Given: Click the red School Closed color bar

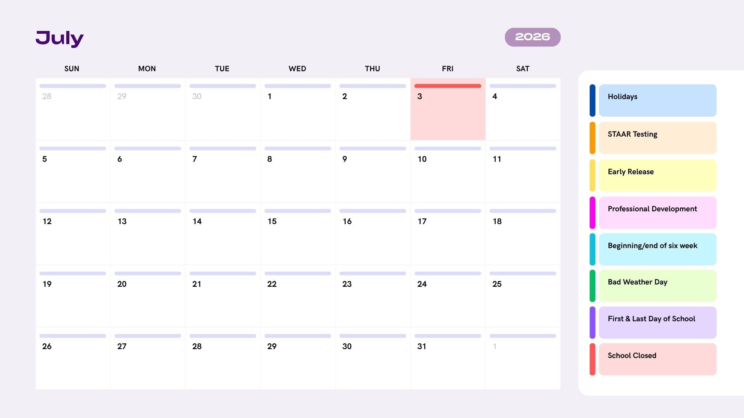Looking at the screenshot, I should coord(592,359).
